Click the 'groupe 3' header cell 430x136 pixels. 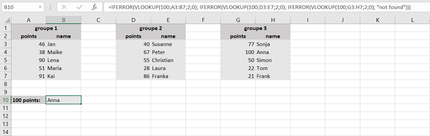pos(255,28)
